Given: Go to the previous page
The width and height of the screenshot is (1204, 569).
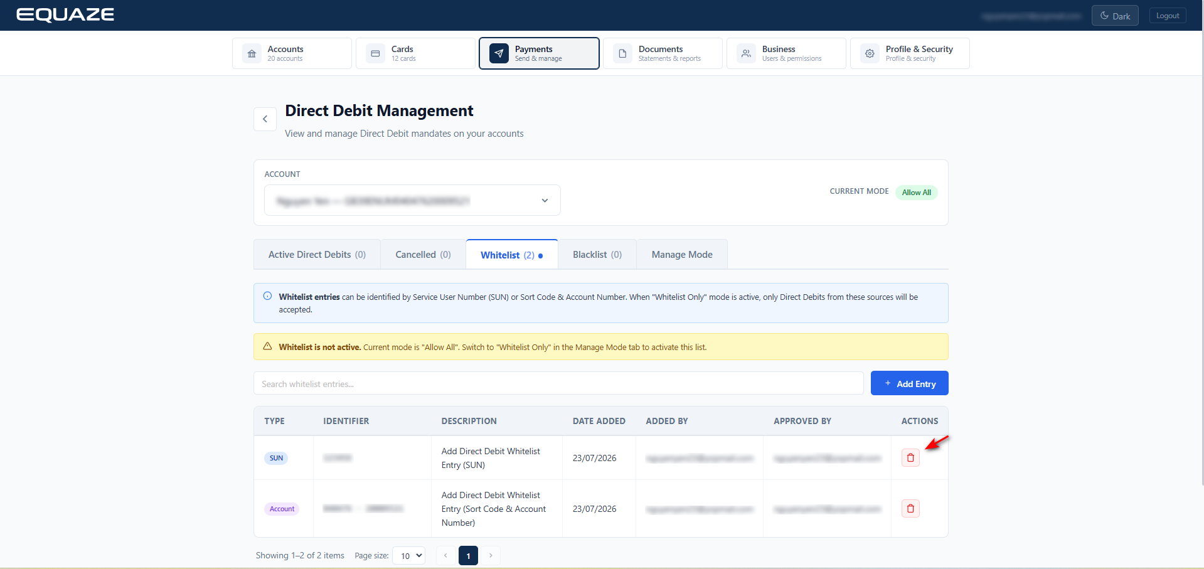Looking at the screenshot, I should [x=445, y=556].
